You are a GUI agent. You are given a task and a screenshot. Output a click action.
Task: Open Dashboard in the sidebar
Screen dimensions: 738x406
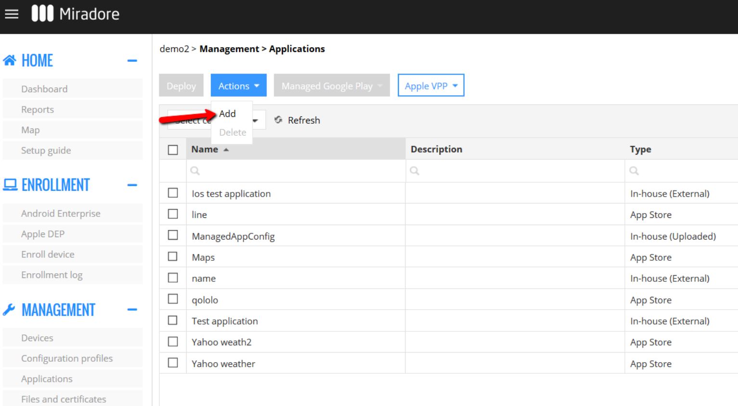[x=73, y=89]
